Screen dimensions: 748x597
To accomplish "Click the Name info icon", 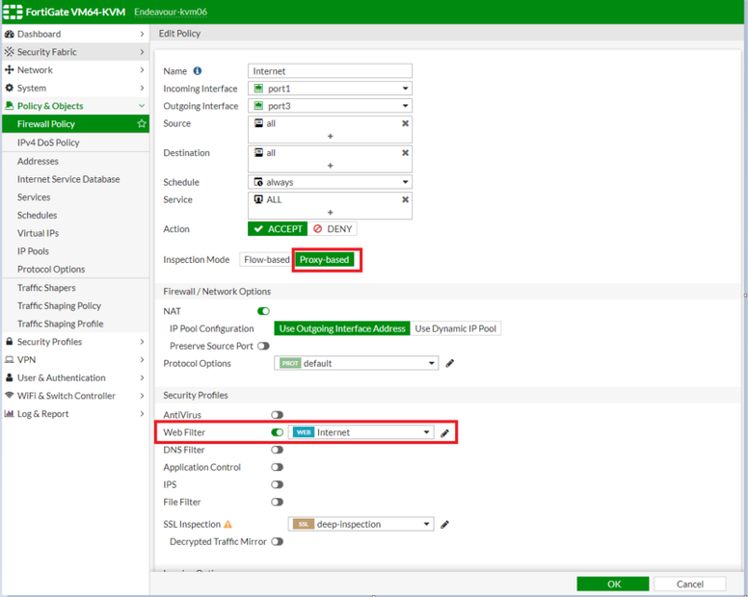I will tap(197, 71).
